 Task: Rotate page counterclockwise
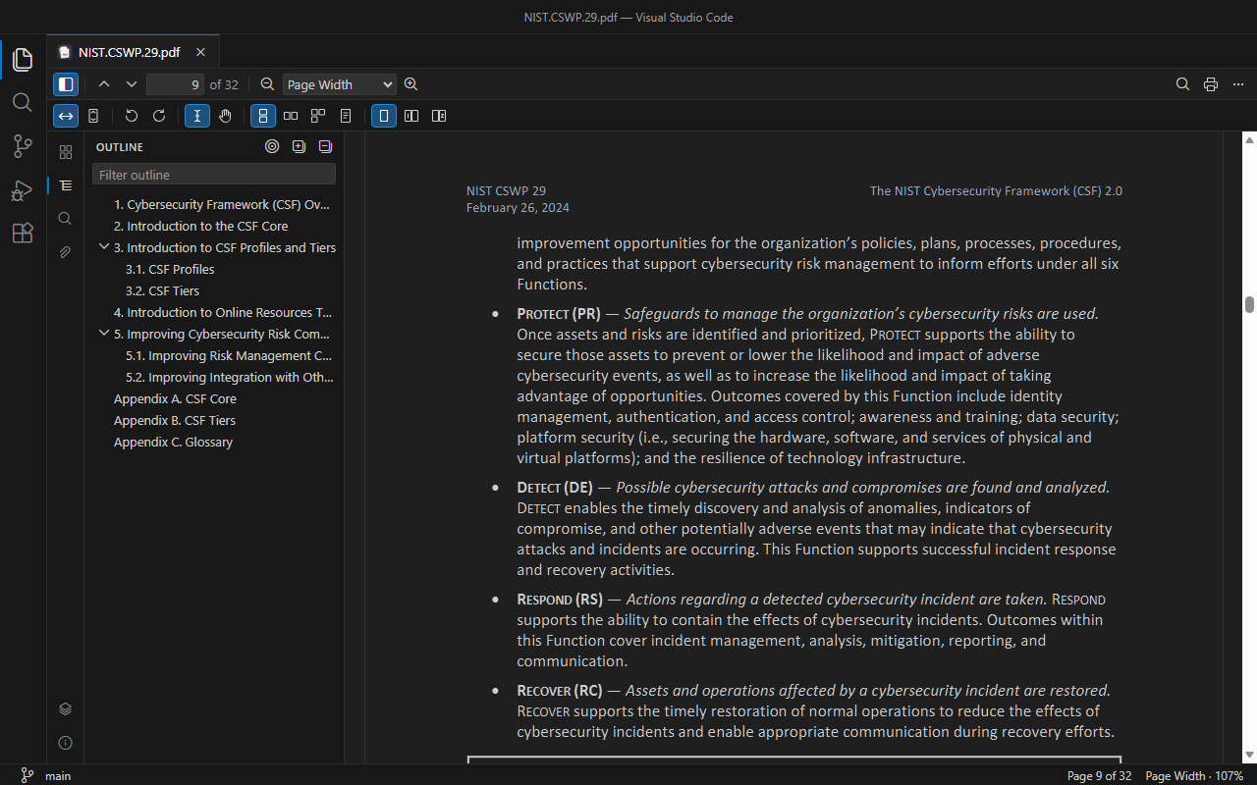pos(132,116)
